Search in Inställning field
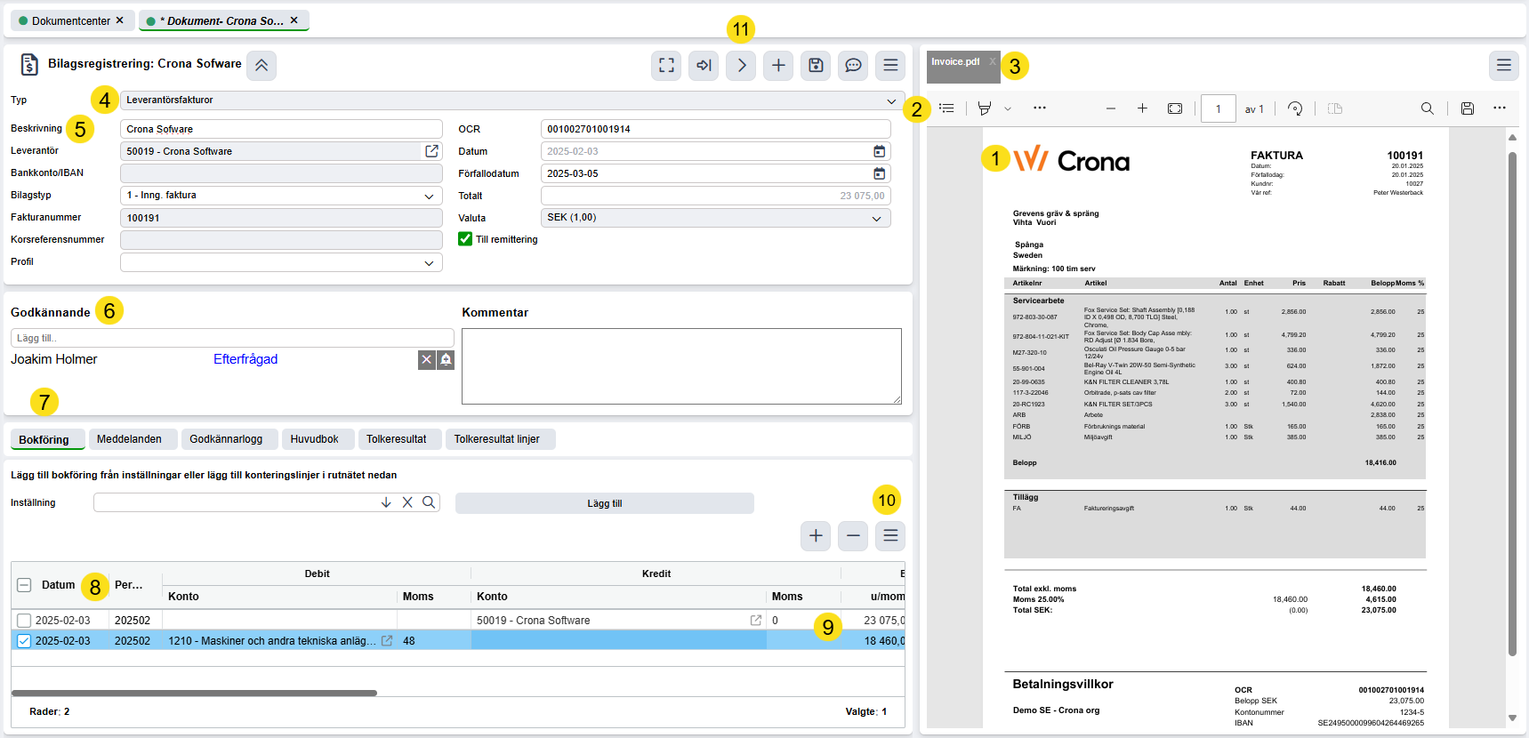Screen dimensions: 1529x738 click(429, 502)
